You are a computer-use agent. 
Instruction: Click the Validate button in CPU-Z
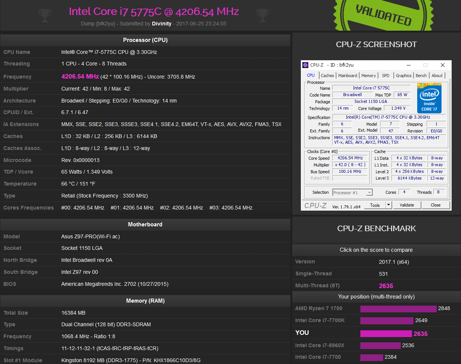pyautogui.click(x=407, y=205)
